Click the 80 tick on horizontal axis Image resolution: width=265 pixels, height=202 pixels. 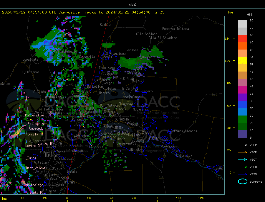(x=156, y=198)
